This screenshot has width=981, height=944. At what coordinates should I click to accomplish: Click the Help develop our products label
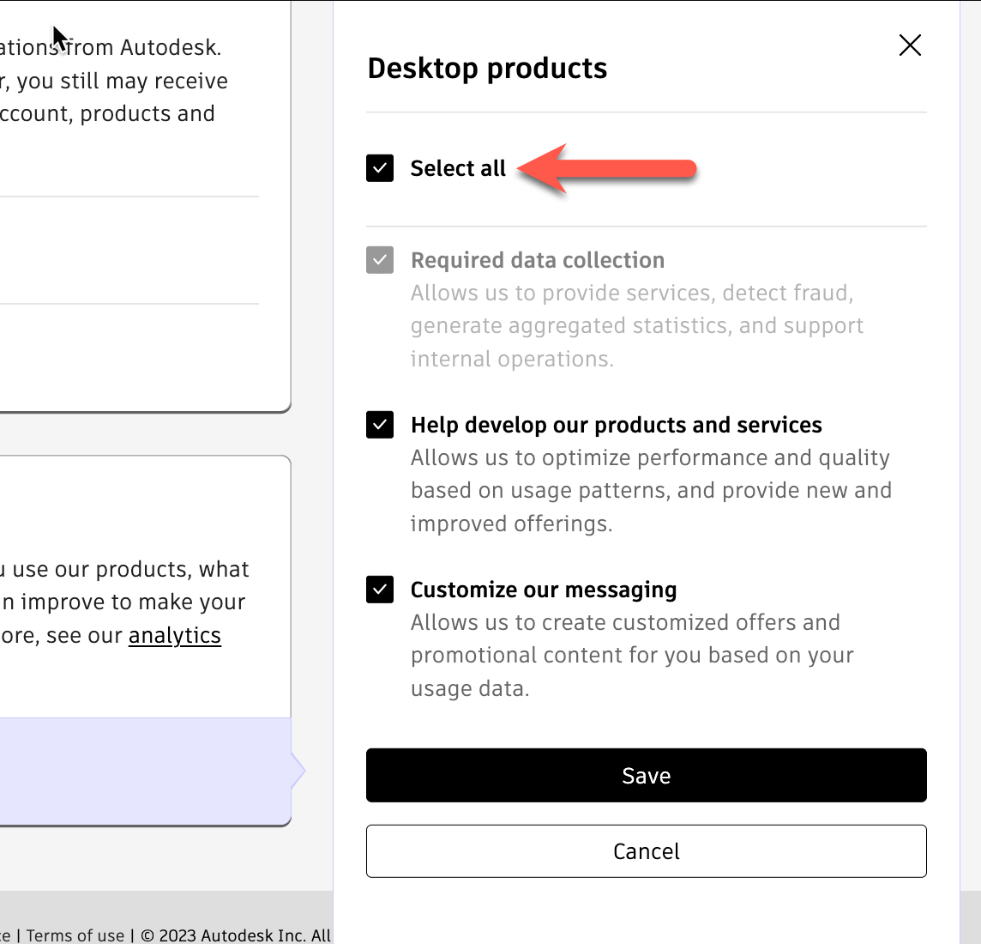click(x=616, y=425)
